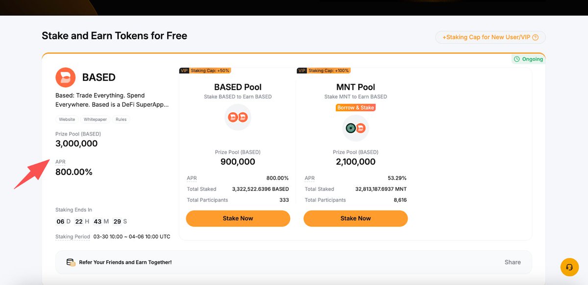The height and width of the screenshot is (285, 588).
Task: Stake Now in the MNT Pool
Action: point(355,218)
